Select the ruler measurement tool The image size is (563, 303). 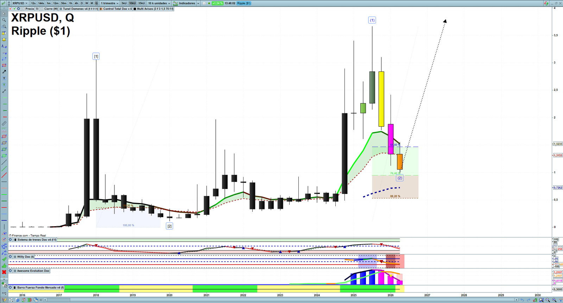point(4,124)
